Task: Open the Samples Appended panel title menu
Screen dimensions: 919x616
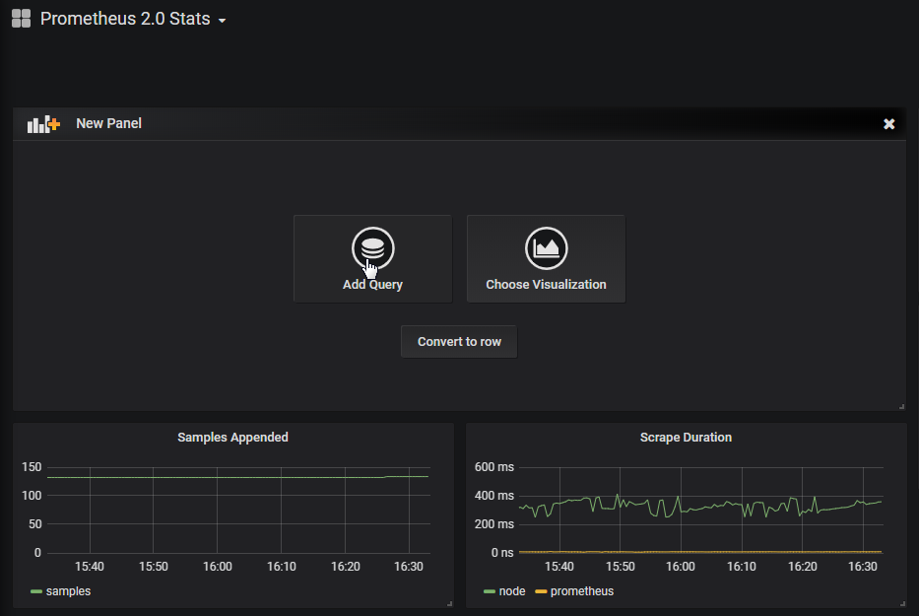Action: [x=232, y=437]
